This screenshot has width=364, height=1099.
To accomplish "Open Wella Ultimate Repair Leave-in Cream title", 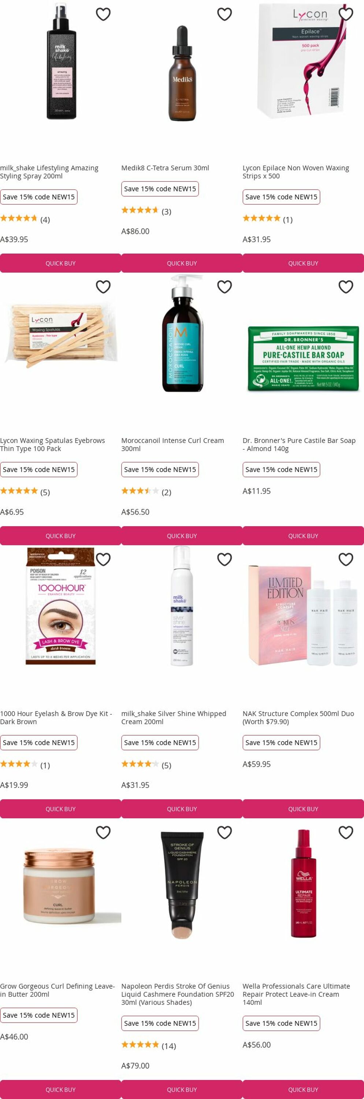I will [x=296, y=994].
